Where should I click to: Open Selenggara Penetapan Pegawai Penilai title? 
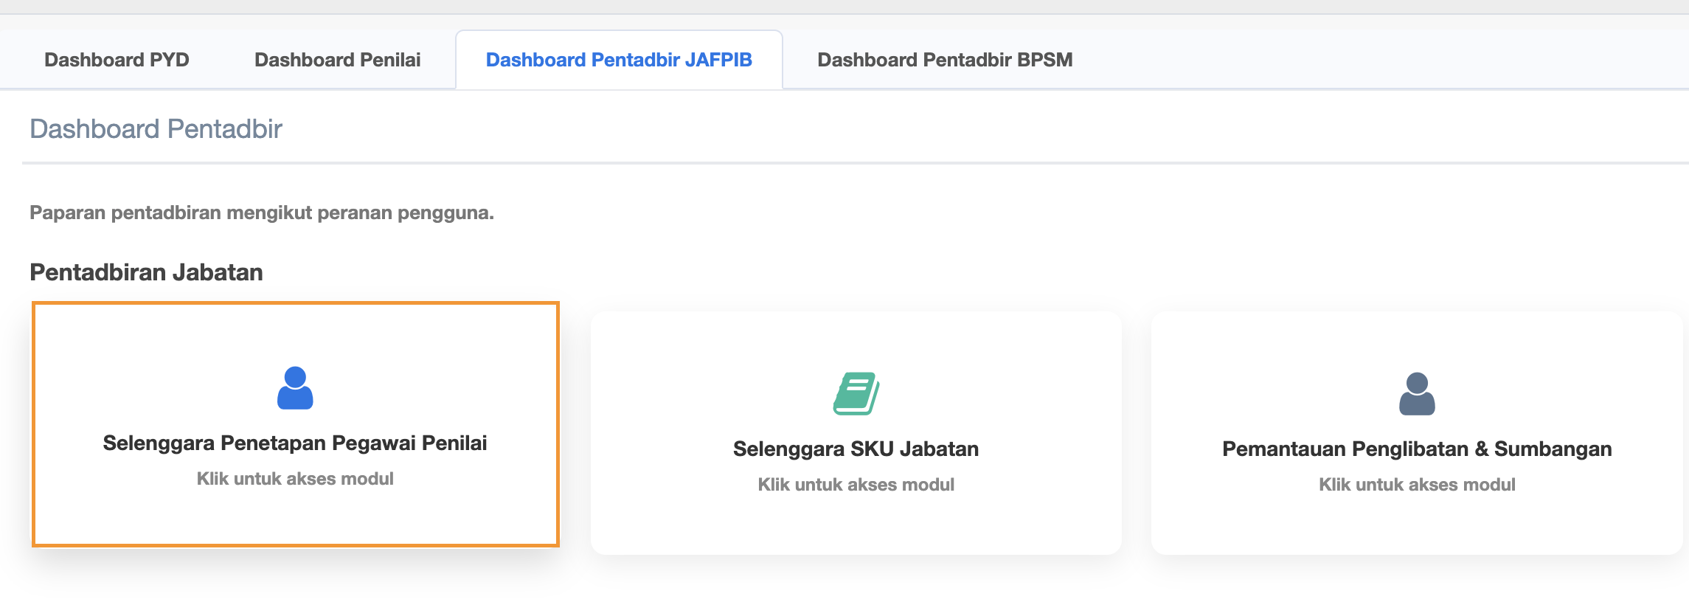pos(295,443)
